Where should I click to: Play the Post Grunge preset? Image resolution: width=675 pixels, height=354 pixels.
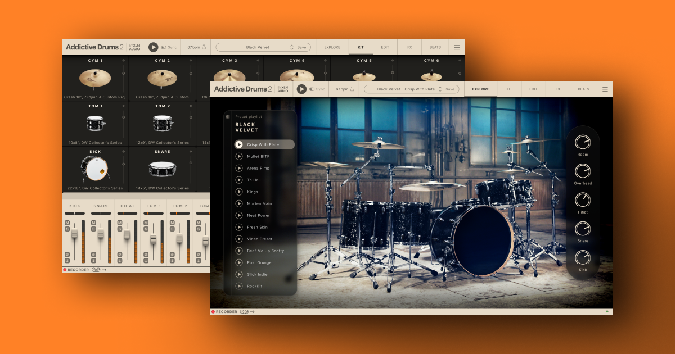click(239, 262)
